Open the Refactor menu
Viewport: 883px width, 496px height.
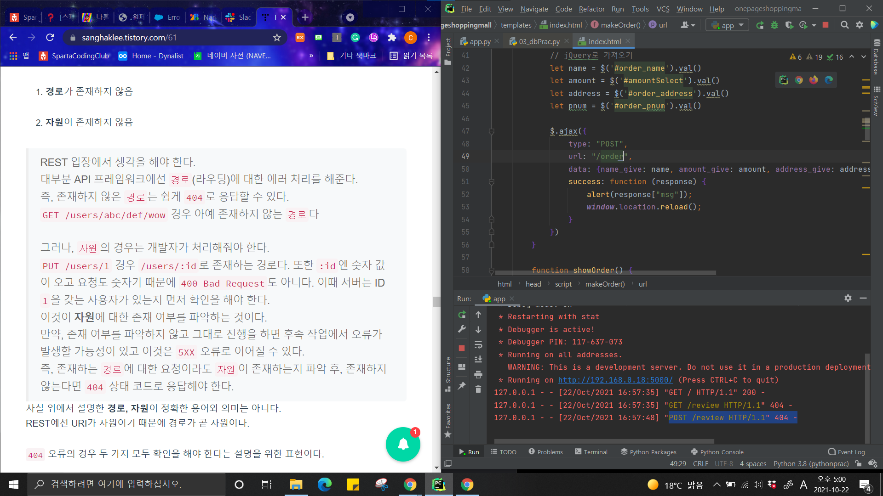pyautogui.click(x=591, y=9)
